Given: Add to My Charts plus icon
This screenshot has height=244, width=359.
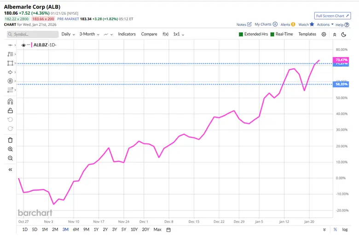Looking at the screenshot, I should tap(275, 24).
